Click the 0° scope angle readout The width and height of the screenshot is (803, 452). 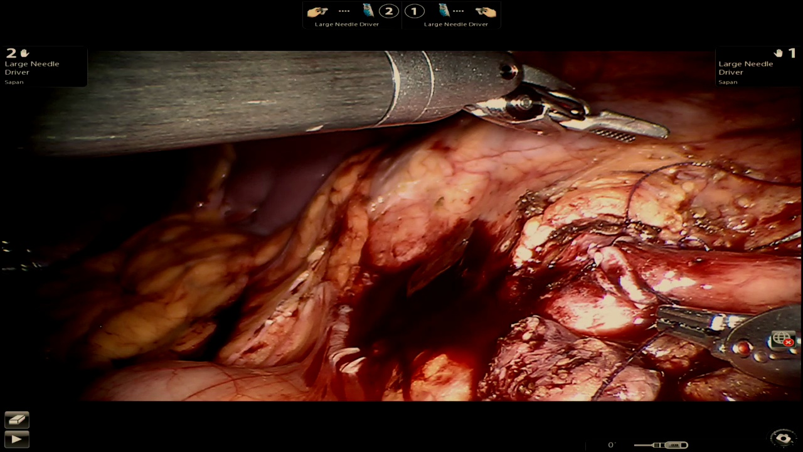pos(612,445)
